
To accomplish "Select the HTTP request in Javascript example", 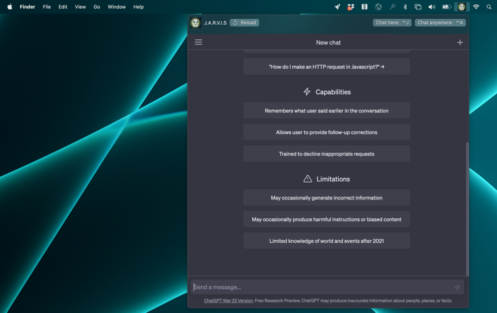I will (x=326, y=67).
